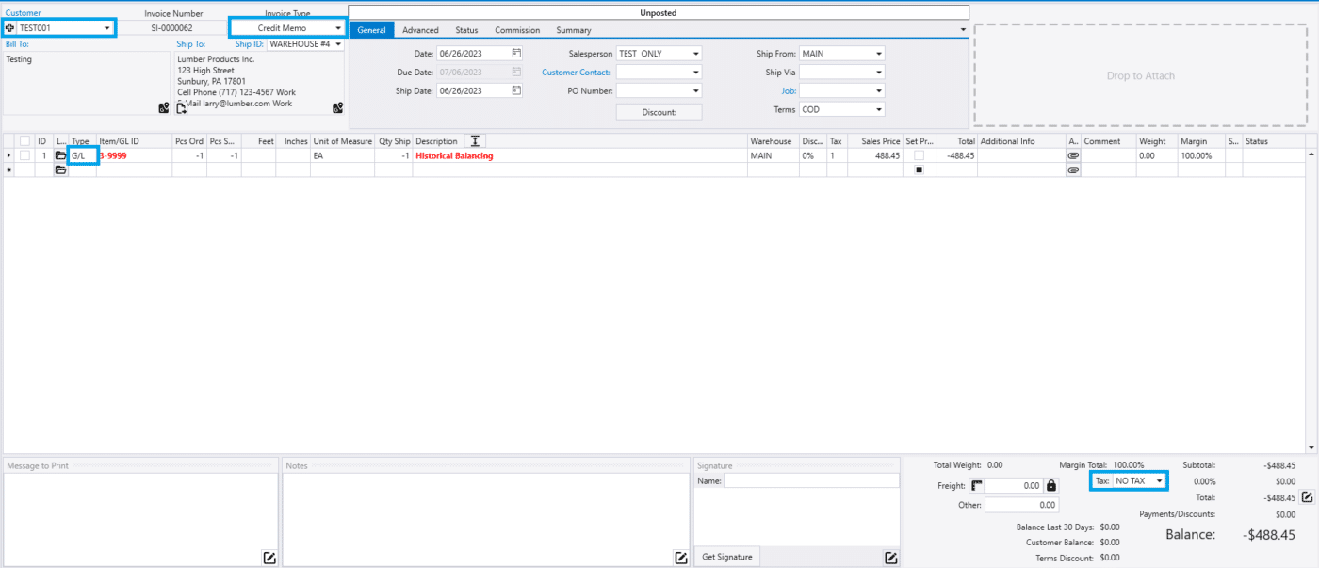Open the PO Number dropdown
The image size is (1319, 568).
click(696, 91)
